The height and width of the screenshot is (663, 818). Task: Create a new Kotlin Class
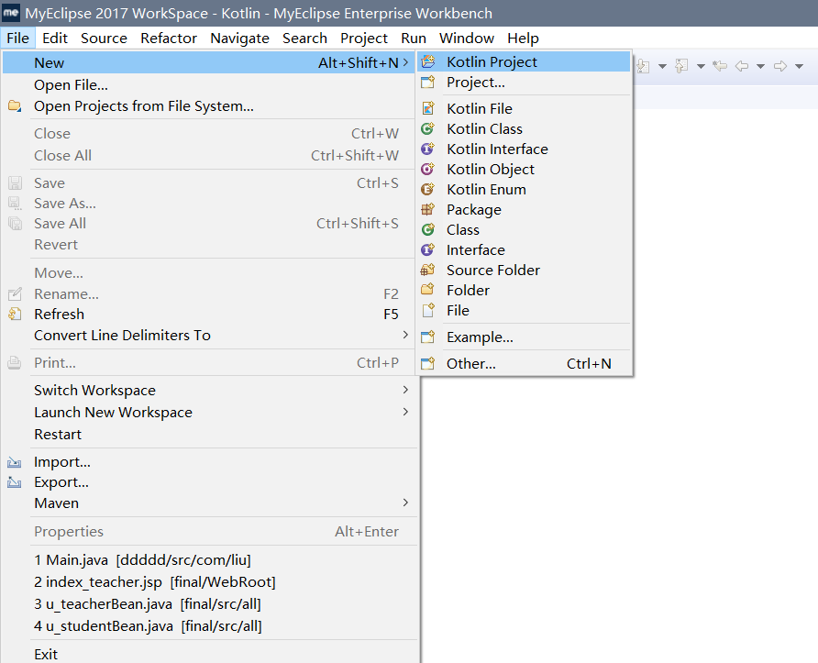click(x=524, y=128)
